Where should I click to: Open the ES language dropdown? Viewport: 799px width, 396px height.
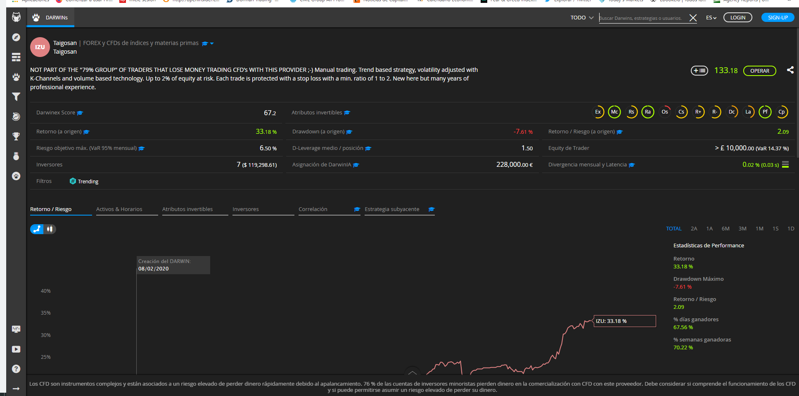tap(711, 18)
